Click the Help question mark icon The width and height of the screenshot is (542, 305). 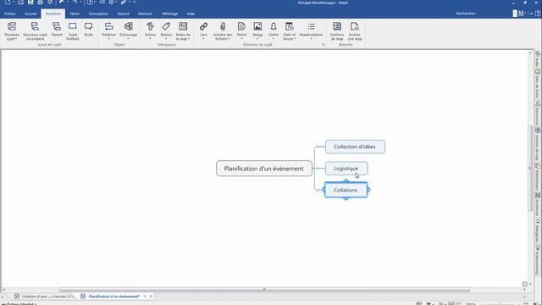pos(538,14)
